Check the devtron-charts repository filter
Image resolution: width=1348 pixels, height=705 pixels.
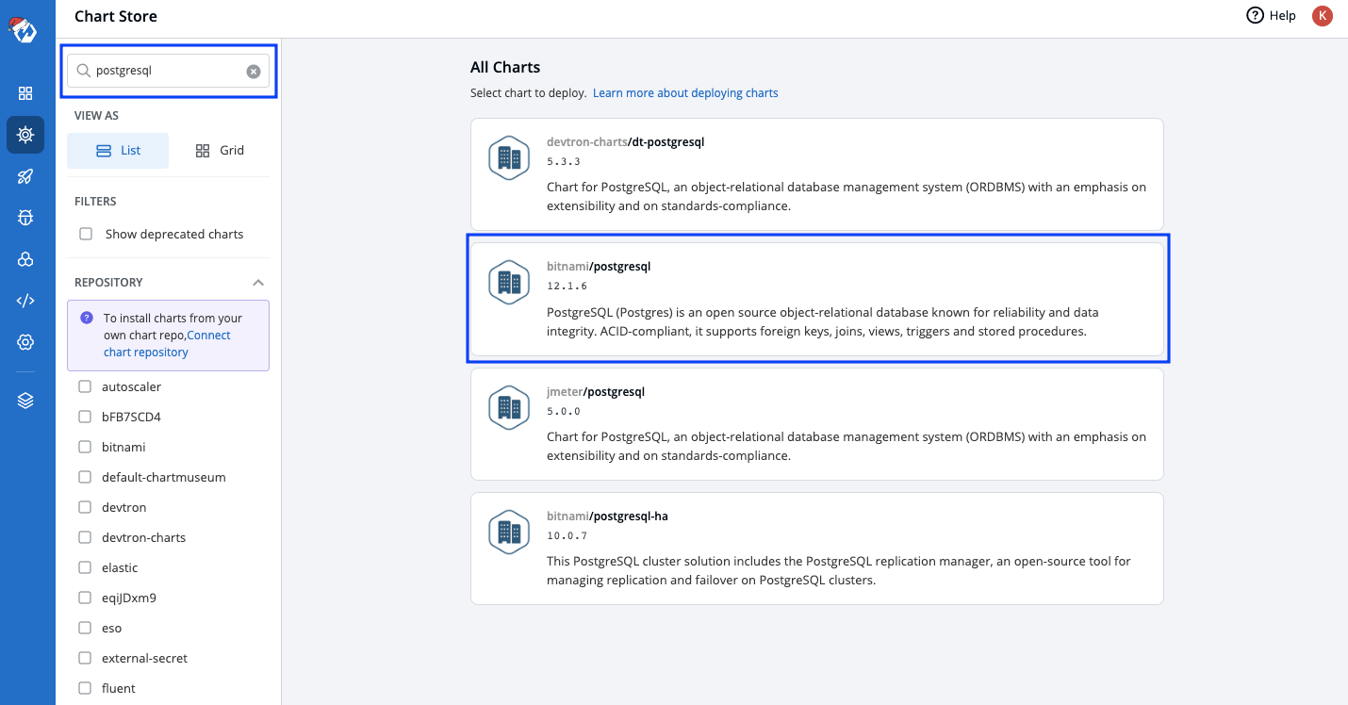[x=85, y=537]
